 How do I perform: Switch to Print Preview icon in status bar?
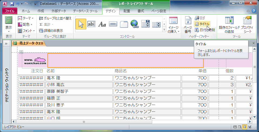coord(240,127)
